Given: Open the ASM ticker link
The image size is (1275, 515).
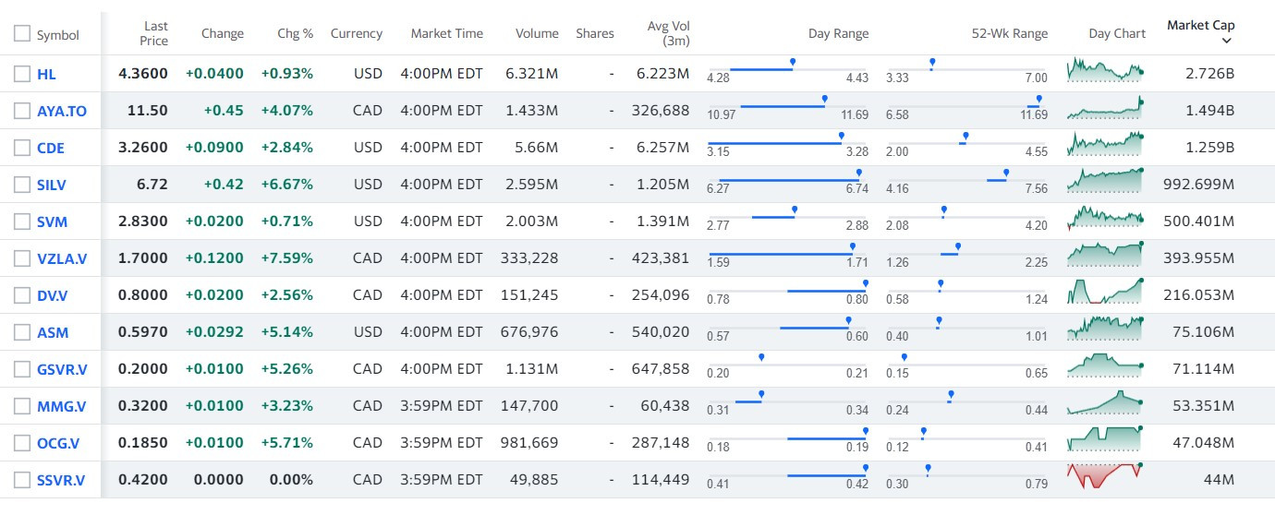Looking at the screenshot, I should [53, 332].
